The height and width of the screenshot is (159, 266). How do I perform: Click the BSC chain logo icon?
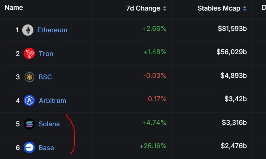29,77
